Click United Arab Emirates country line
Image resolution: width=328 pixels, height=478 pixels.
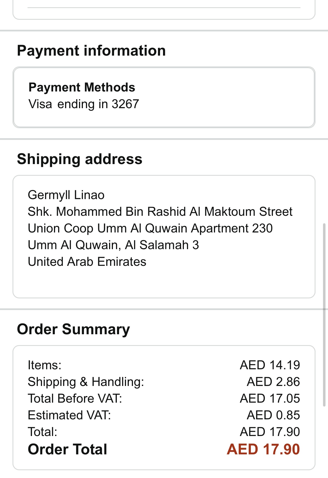coord(87,262)
